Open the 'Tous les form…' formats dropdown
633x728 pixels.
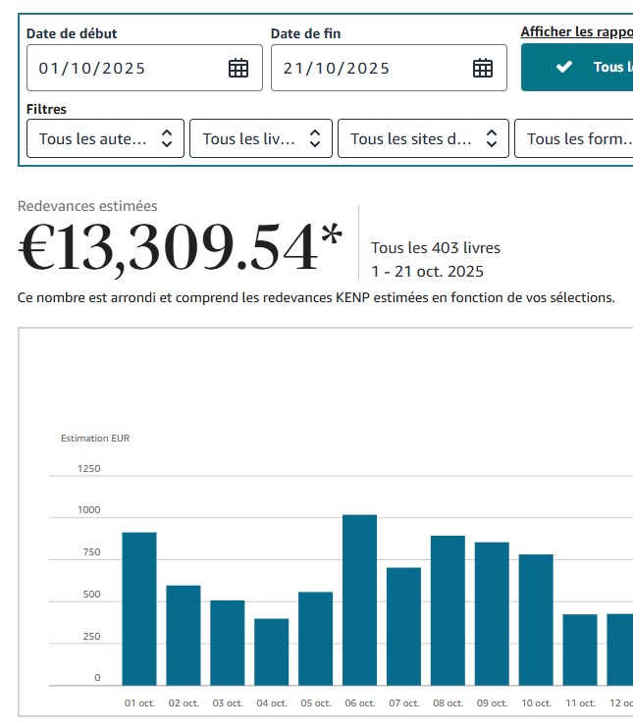pyautogui.click(x=574, y=138)
